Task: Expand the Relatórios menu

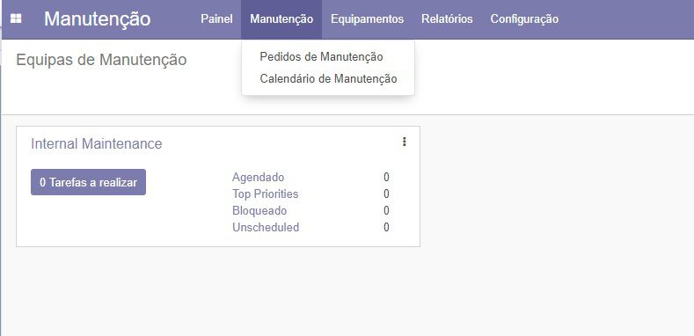Action: coord(447,19)
